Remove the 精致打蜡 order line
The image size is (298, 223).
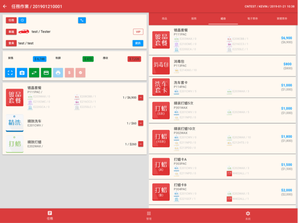point(140,144)
